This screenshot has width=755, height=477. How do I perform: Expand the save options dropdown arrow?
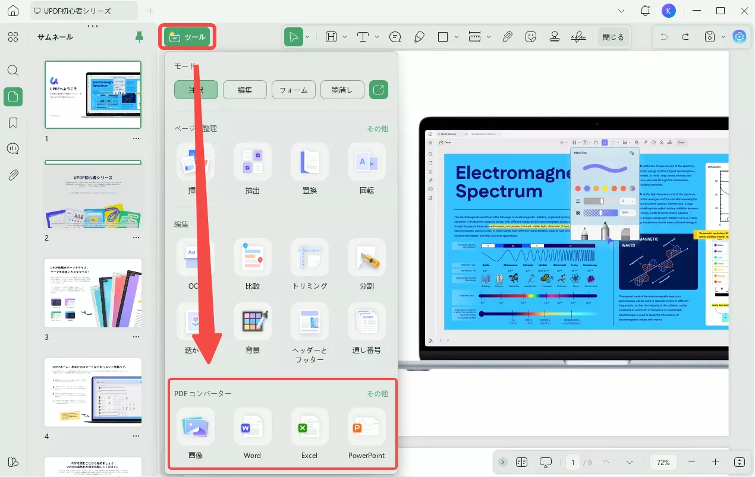click(x=723, y=37)
